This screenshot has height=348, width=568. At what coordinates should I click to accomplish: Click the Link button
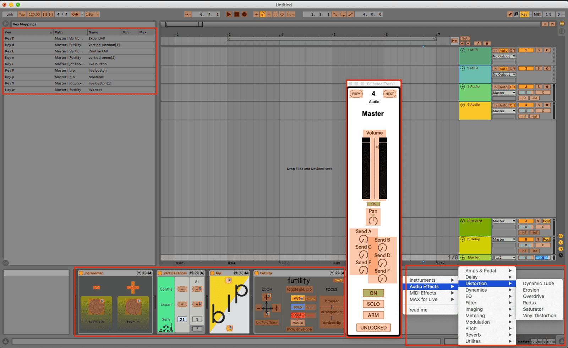coord(10,15)
